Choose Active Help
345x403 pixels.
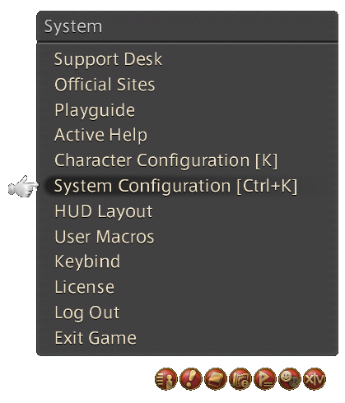[100, 135]
